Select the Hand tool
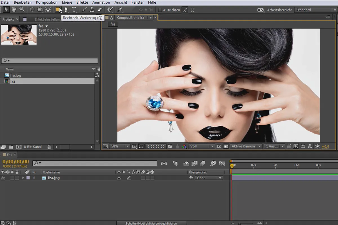 click(14, 10)
